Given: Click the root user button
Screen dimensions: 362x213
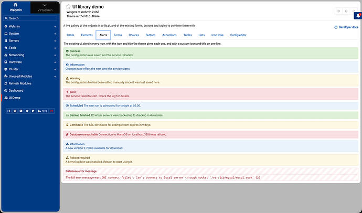Looking at the screenshot, I should pyautogui.click(x=42, y=111).
